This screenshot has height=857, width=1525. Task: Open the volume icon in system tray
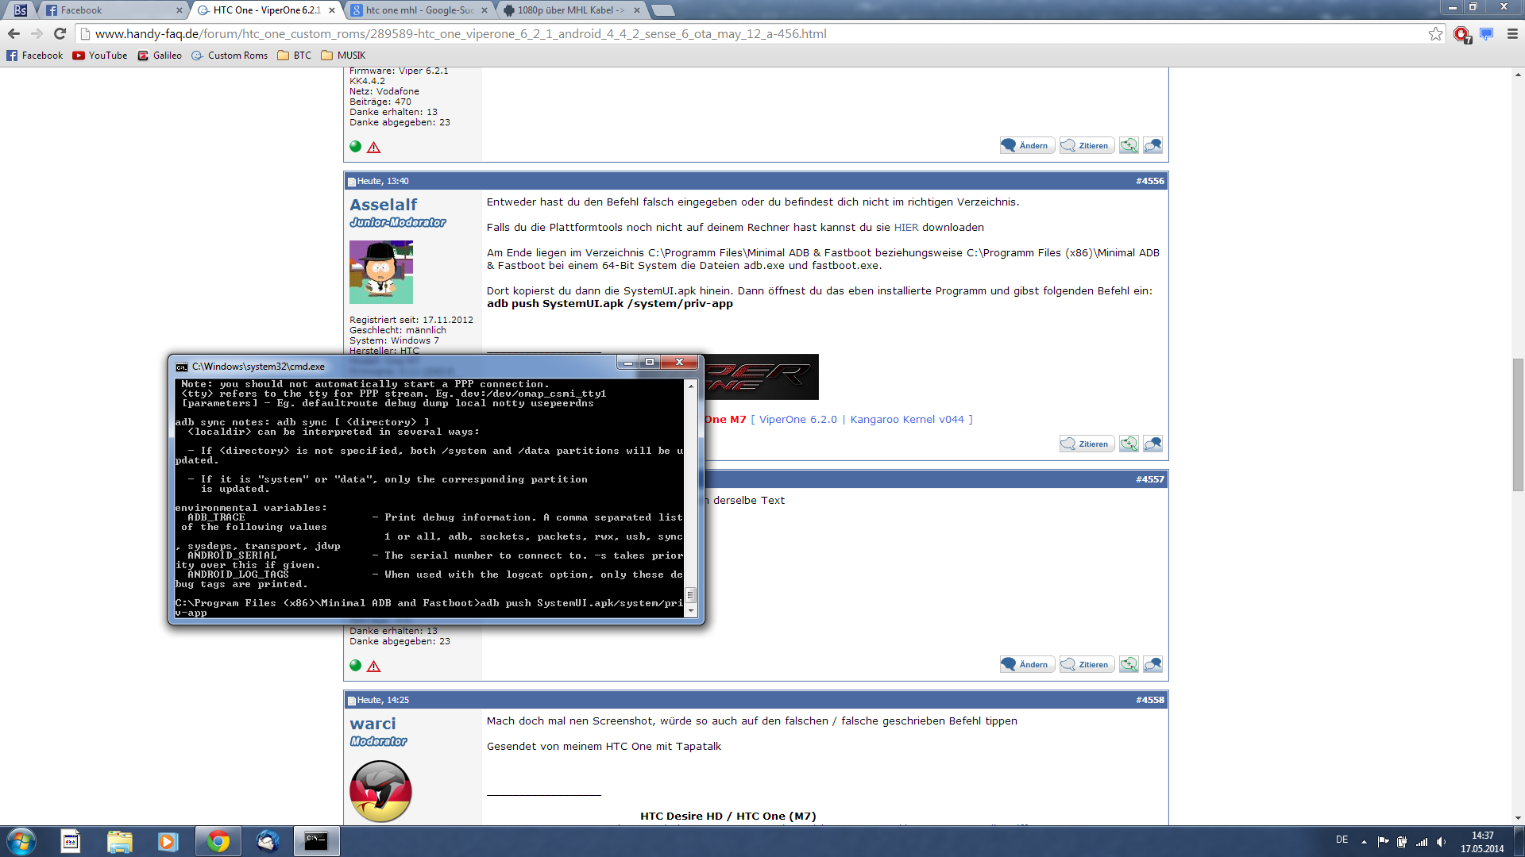[1441, 842]
